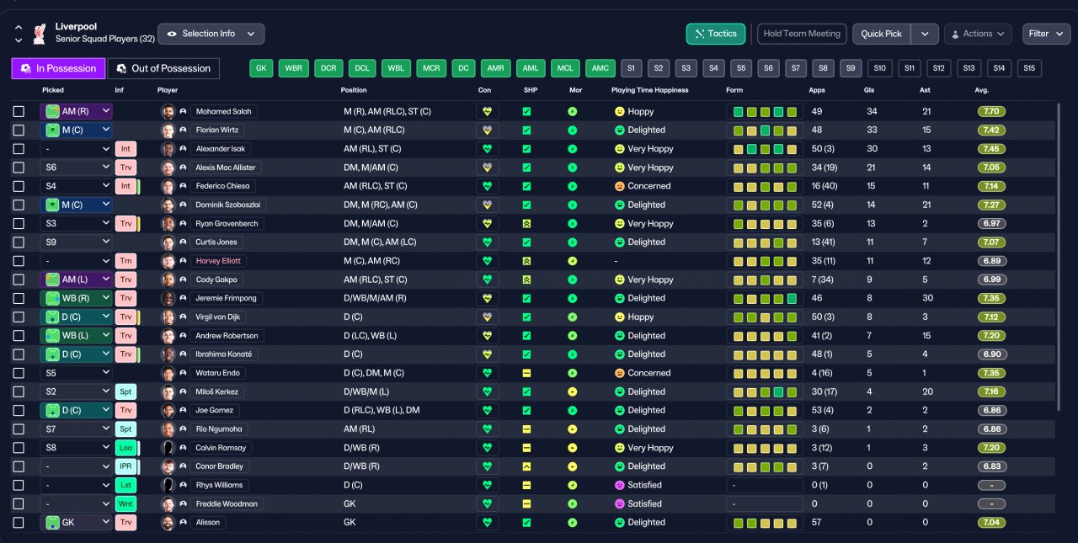Tick the checkbox for Curtis Jones
The height and width of the screenshot is (543, 1078).
[x=19, y=242]
